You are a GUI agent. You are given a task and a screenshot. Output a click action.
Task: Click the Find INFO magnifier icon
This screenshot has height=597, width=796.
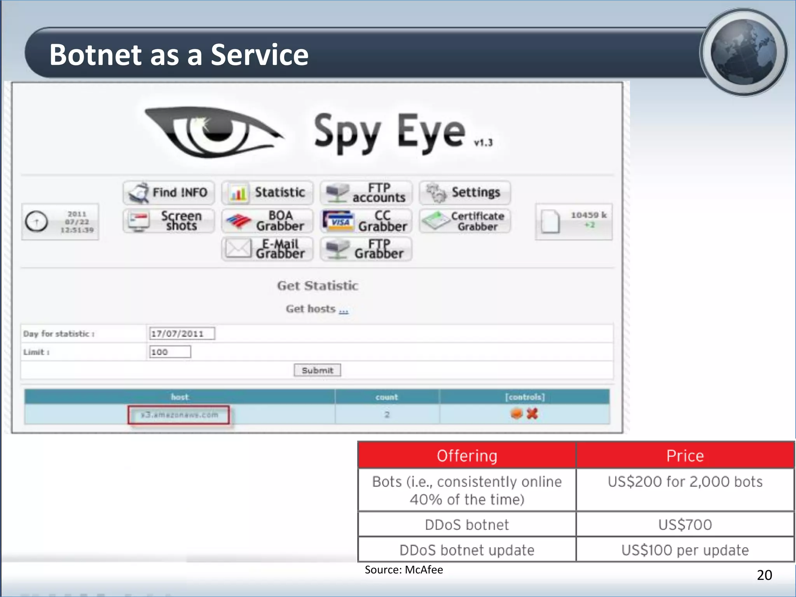[x=139, y=193]
